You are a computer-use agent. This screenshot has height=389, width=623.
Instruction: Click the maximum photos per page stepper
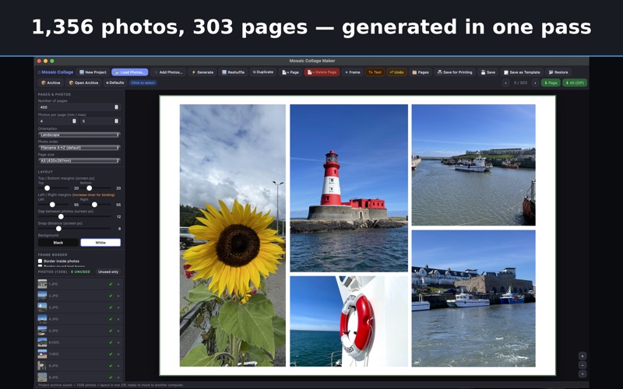(x=116, y=121)
